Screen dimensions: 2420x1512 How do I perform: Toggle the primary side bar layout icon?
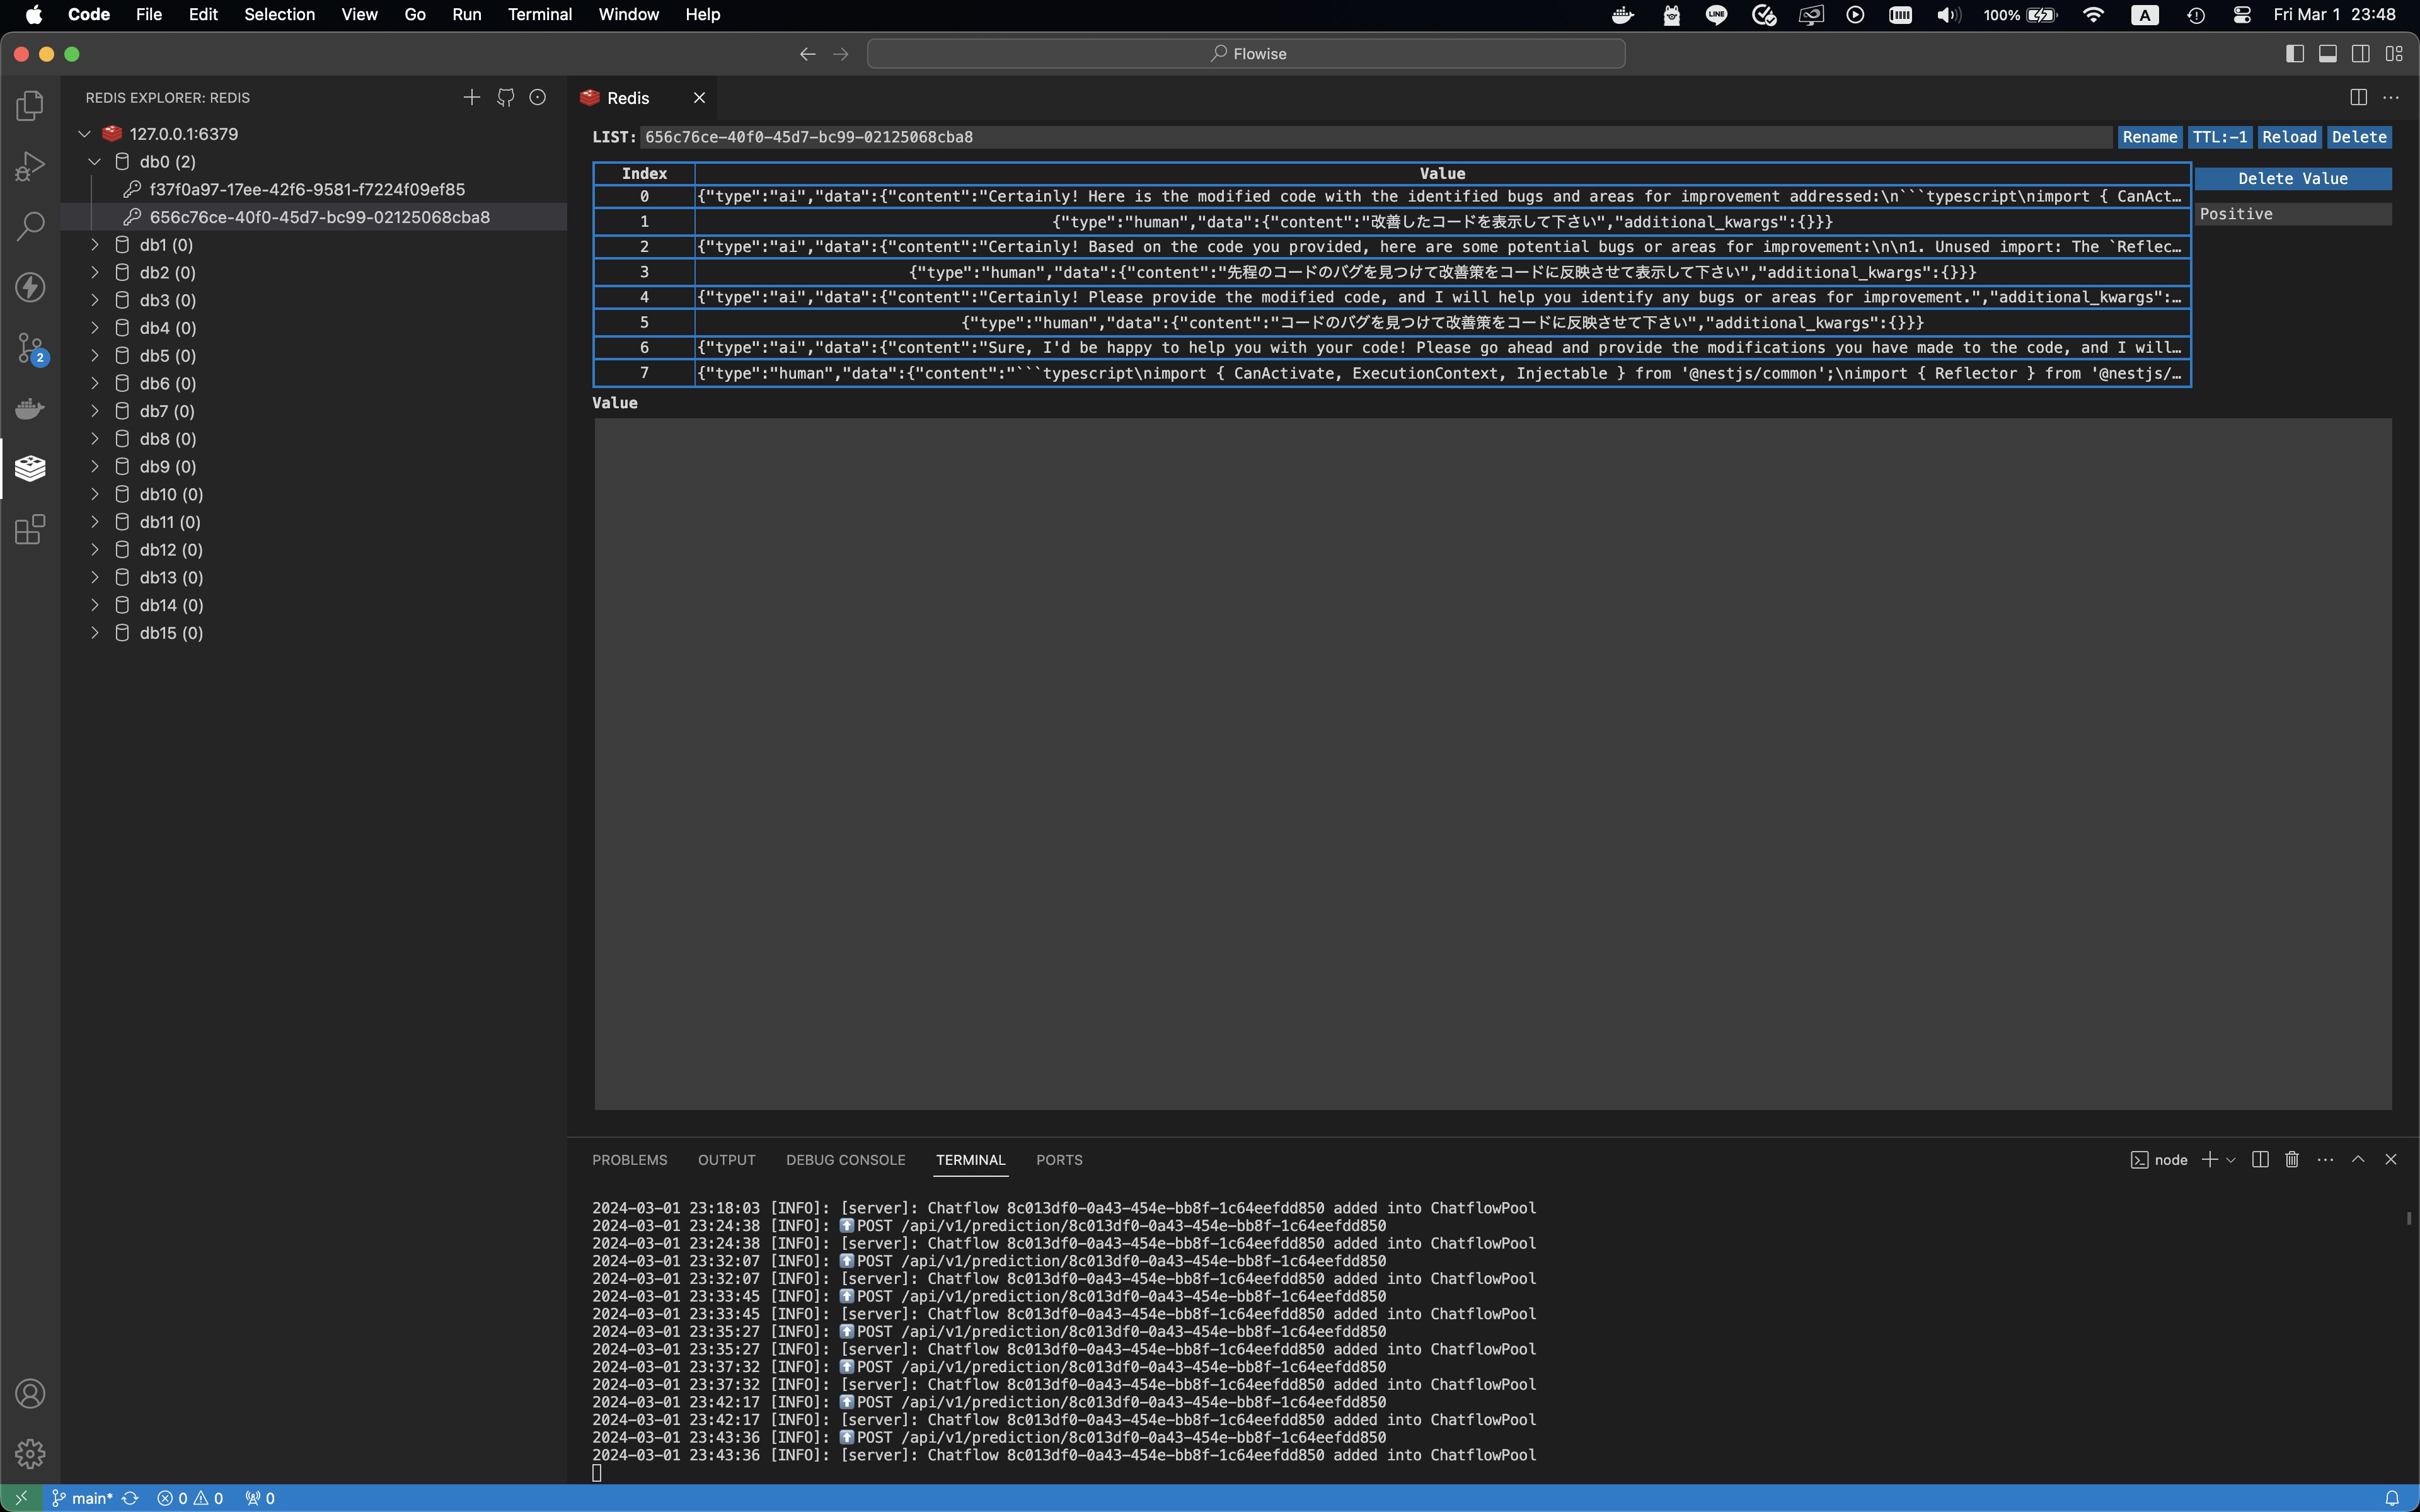tap(2295, 54)
